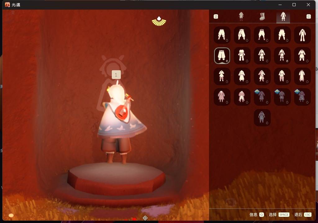Switch to the shoes (boot) category tab
Image resolution: width=318 pixels, height=223 pixels.
(x=262, y=16)
